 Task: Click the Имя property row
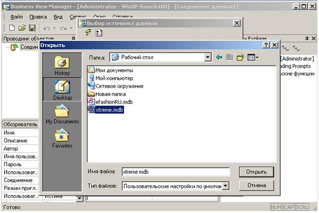(x=20, y=133)
